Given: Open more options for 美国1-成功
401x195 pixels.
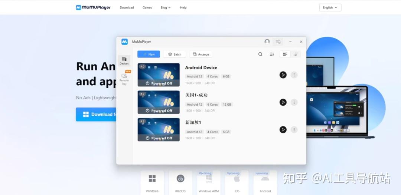Looking at the screenshot, I should point(294,102).
